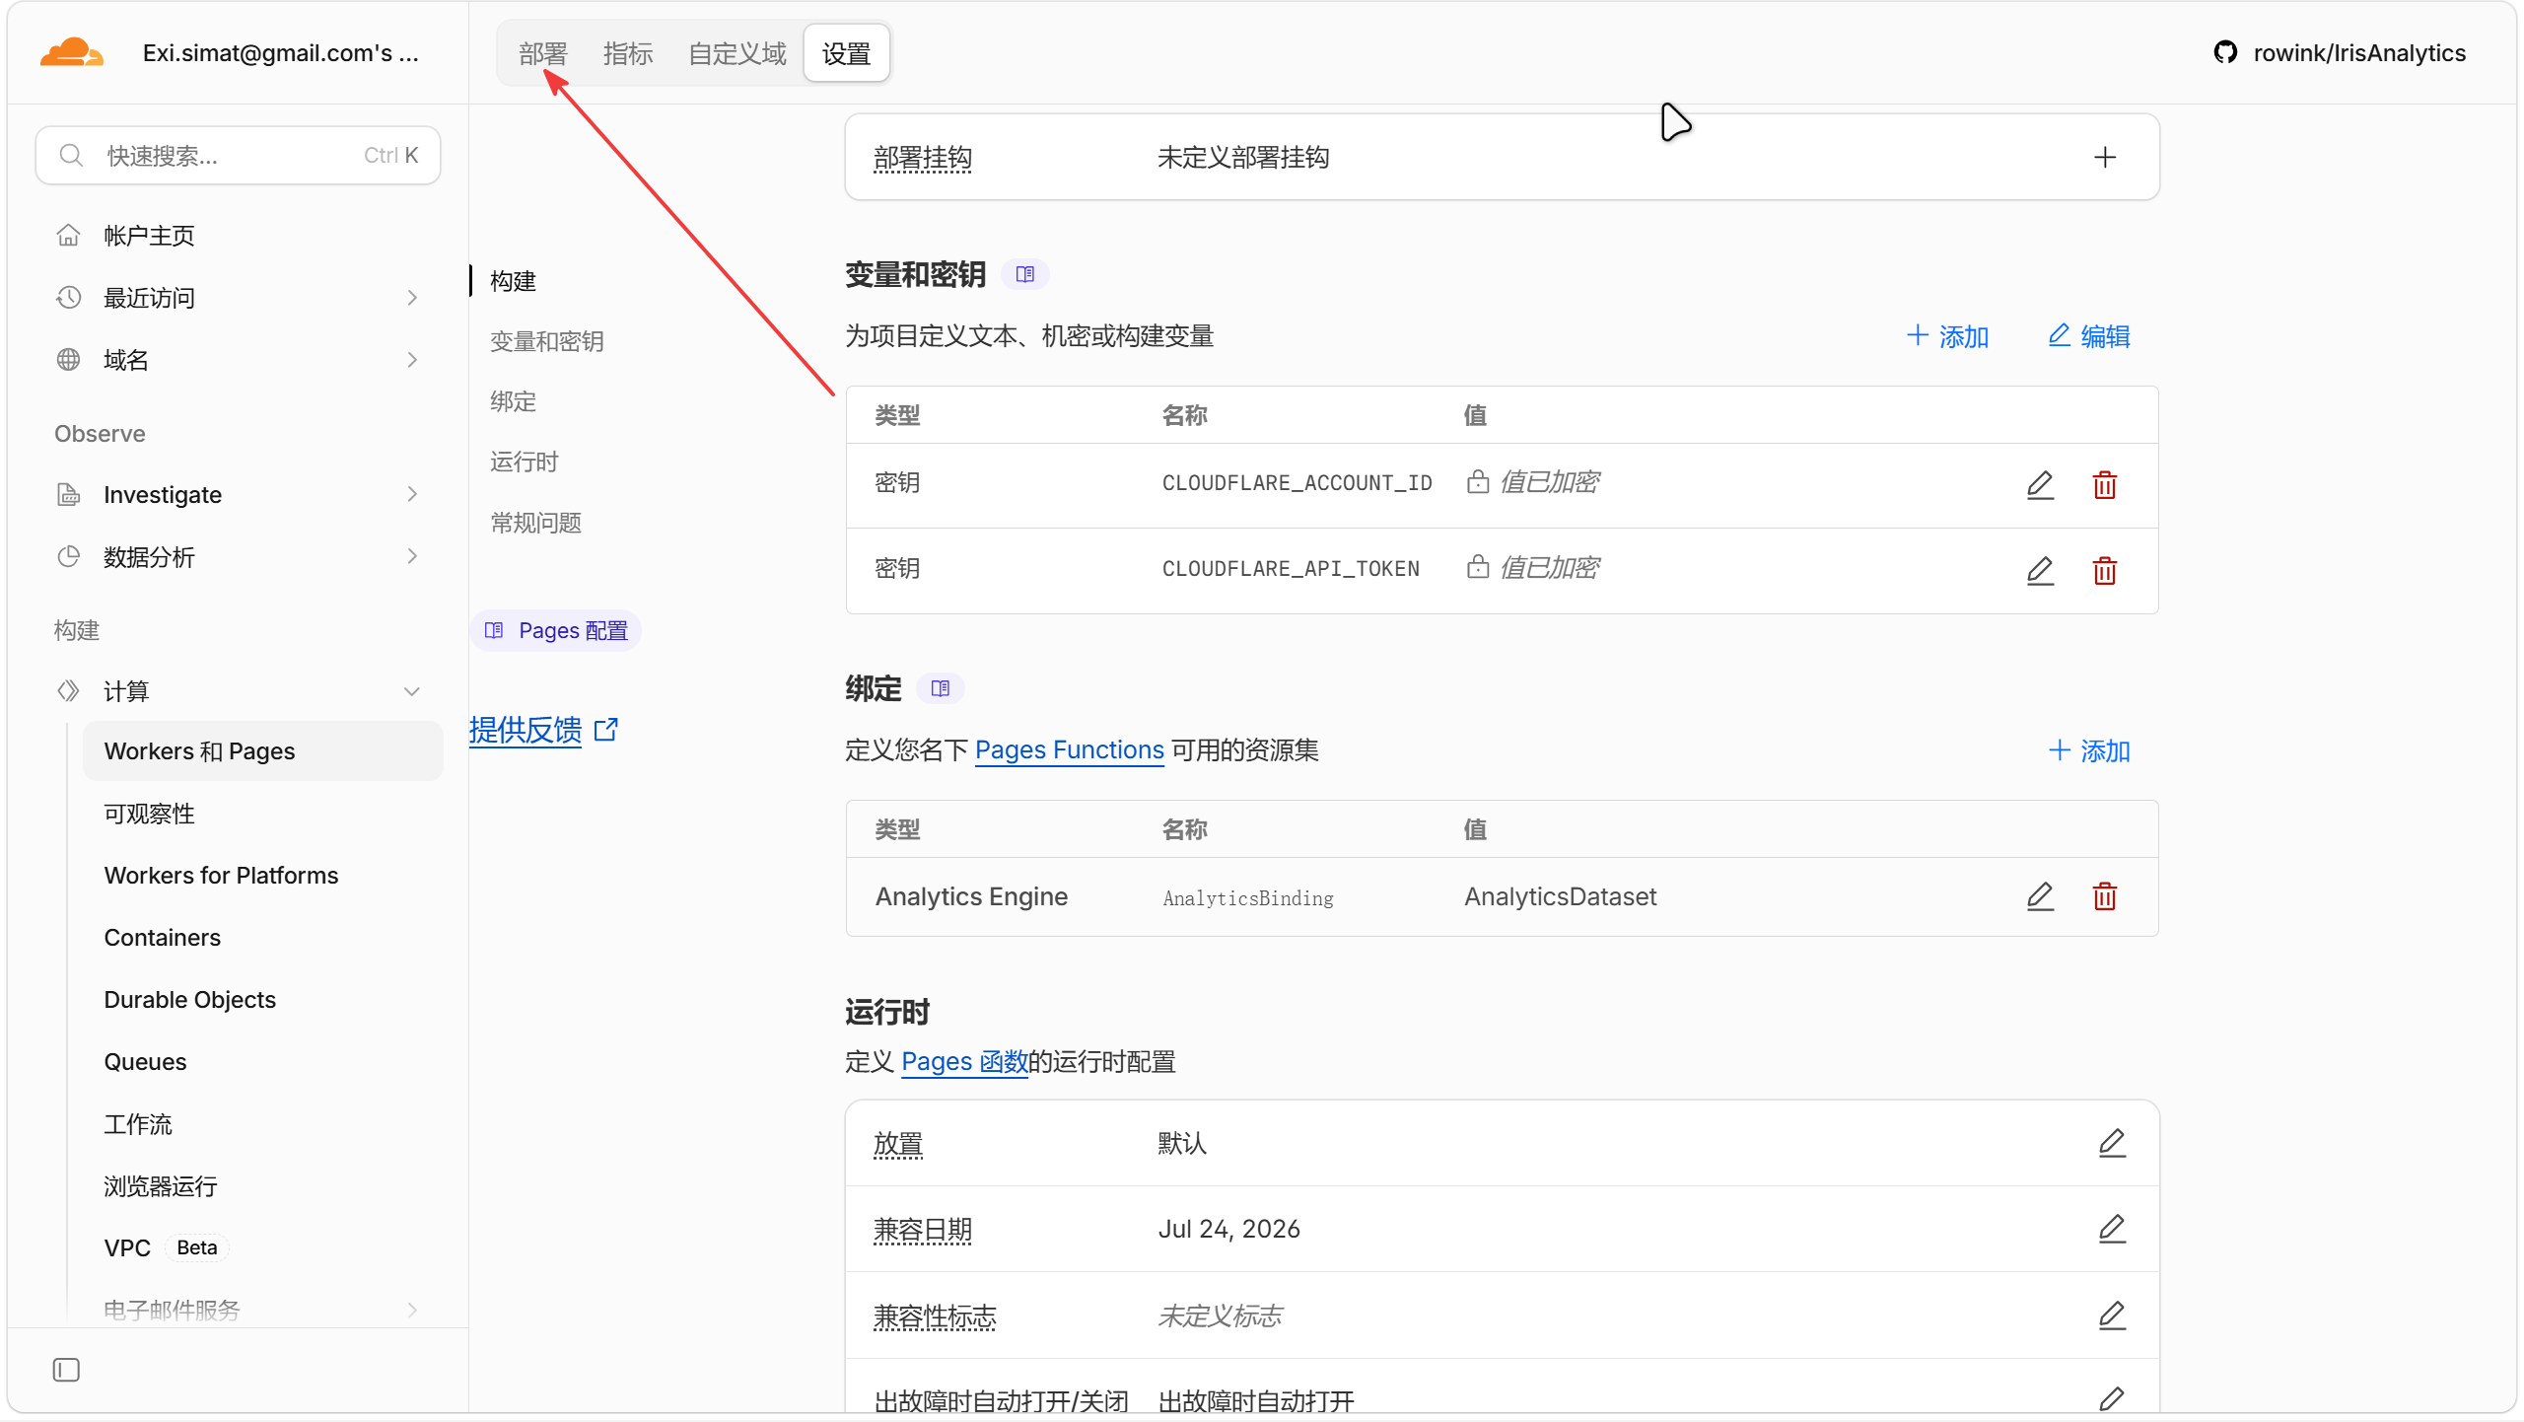Jump to 变量和密钥 settings section

[547, 341]
